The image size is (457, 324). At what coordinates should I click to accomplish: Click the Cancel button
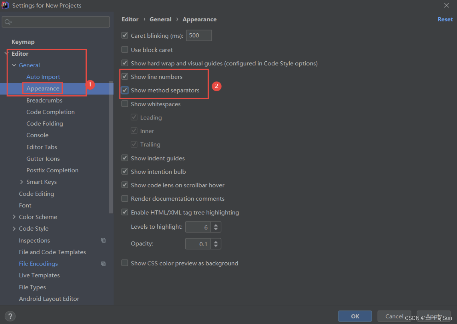click(x=394, y=316)
